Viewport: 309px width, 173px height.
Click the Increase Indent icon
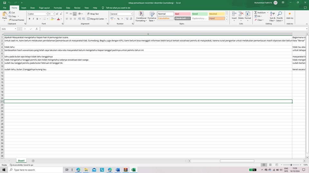coord(83,19)
